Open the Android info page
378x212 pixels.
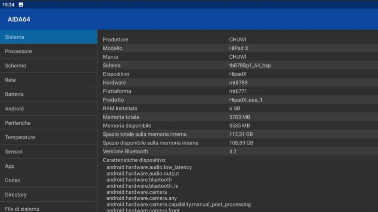point(48,109)
